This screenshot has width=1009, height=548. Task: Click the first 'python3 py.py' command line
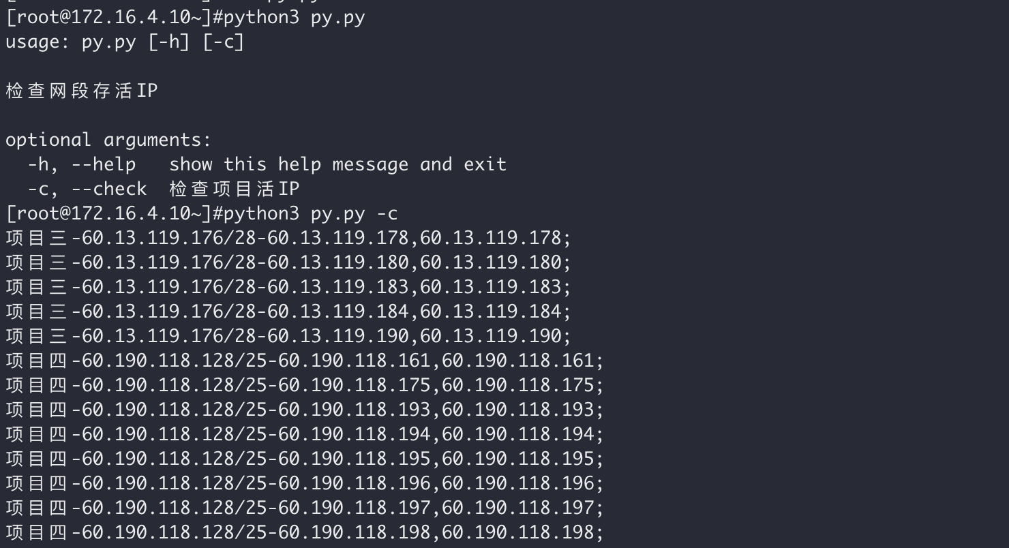pos(185,18)
